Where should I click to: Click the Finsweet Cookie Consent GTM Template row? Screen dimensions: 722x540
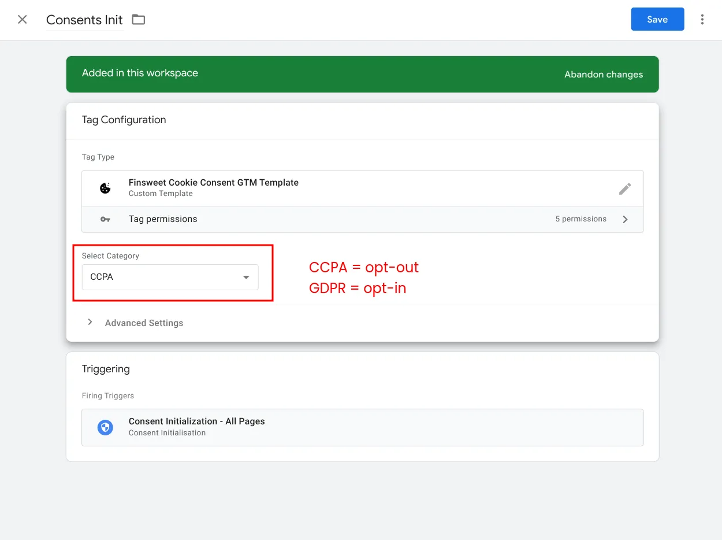point(363,188)
